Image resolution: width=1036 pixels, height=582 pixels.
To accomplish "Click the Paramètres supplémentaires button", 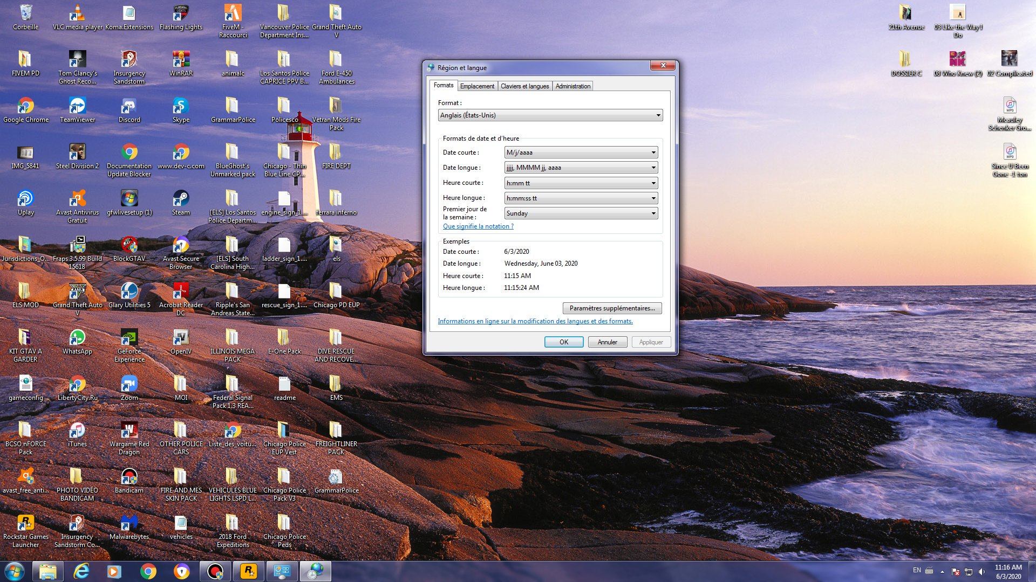I will [612, 308].
